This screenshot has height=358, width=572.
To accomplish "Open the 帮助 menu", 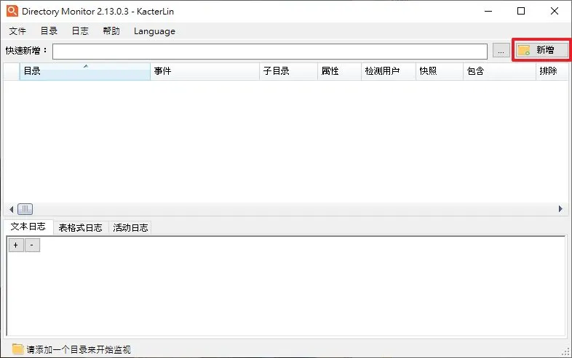I will point(111,31).
